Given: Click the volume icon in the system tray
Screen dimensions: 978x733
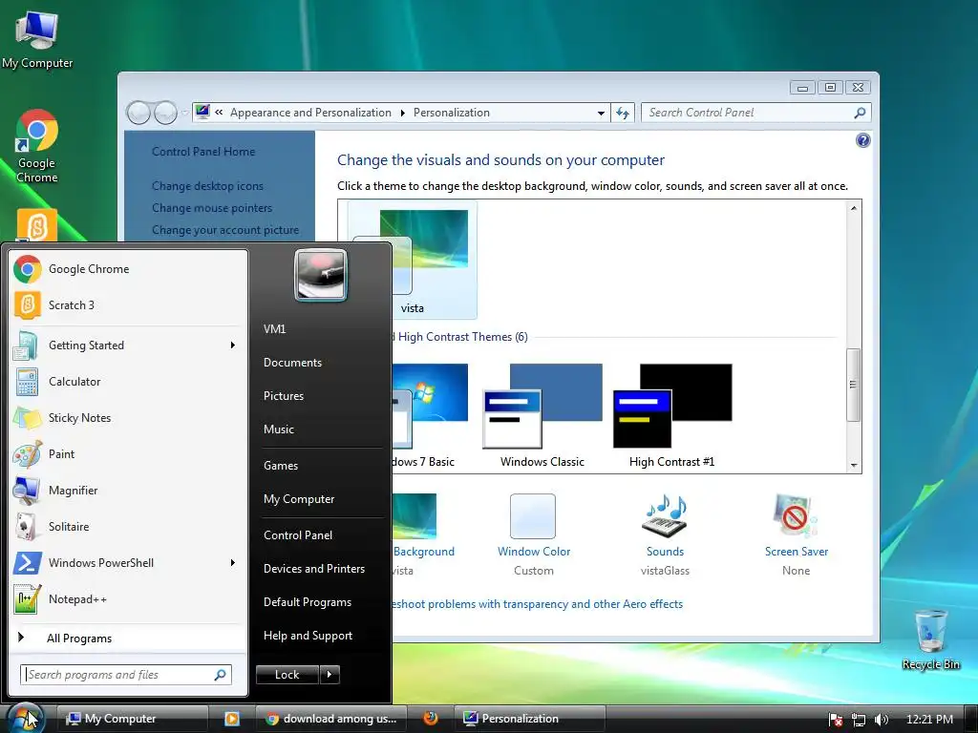Looking at the screenshot, I should click(882, 720).
